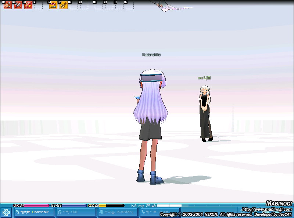This screenshot has height=218, width=294.
Task: Select the empty F12 hotkey slot
Action: click(x=130, y=5)
